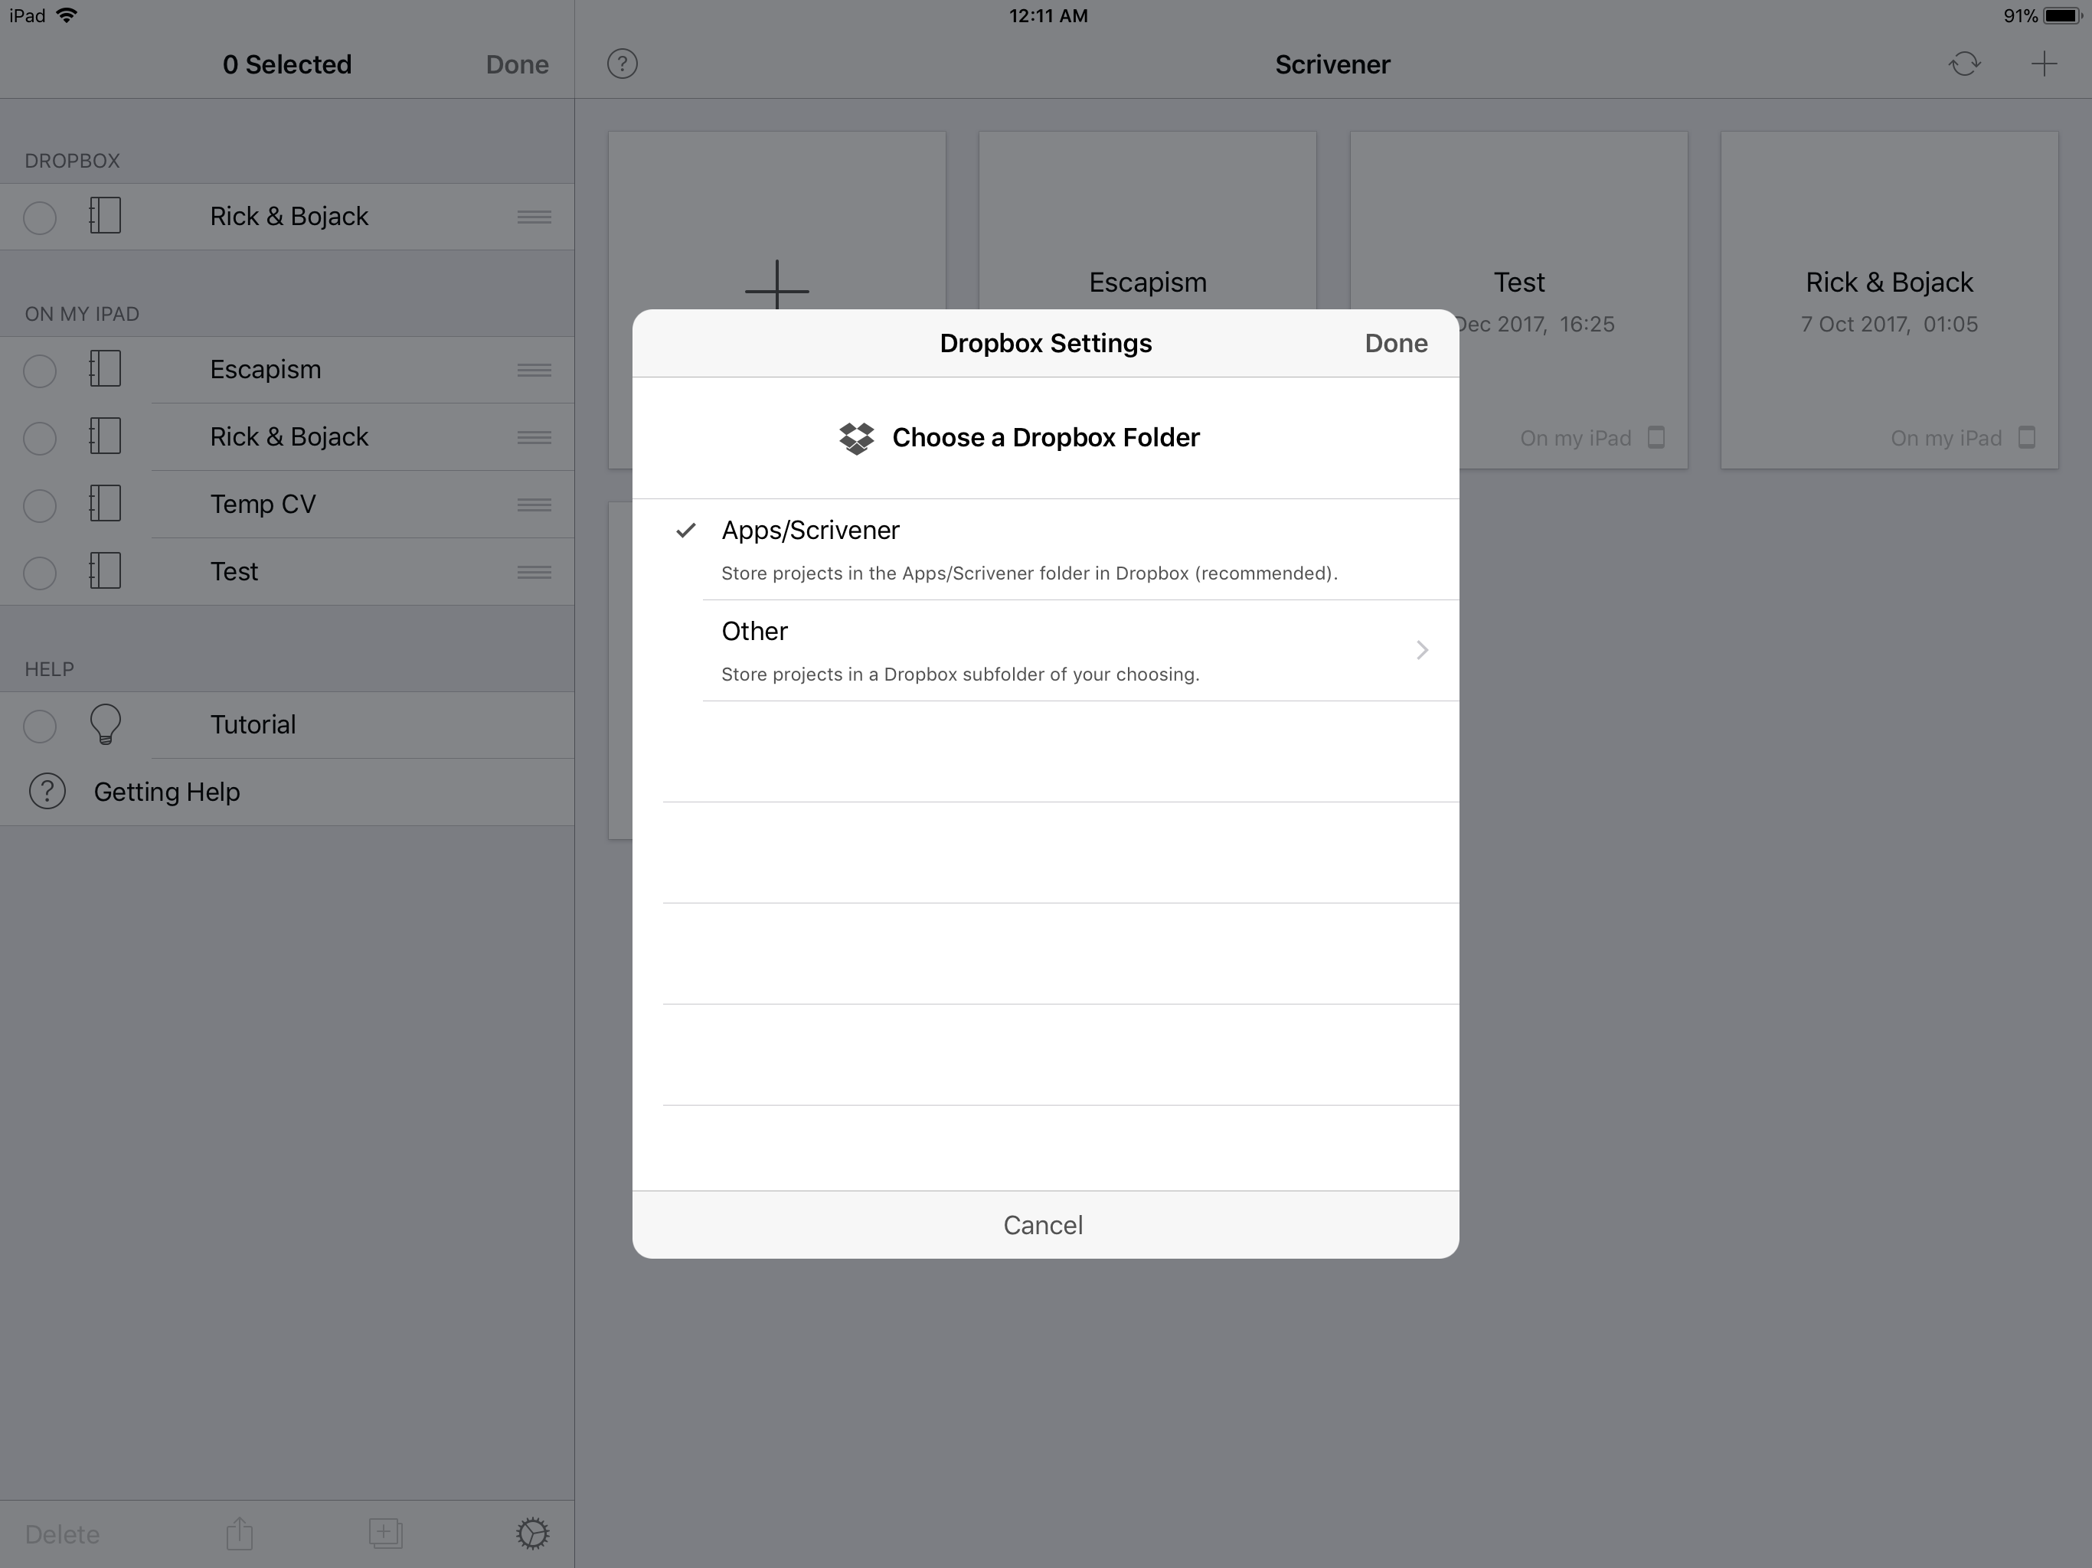Open the Temp CV project in sidebar

tap(286, 504)
